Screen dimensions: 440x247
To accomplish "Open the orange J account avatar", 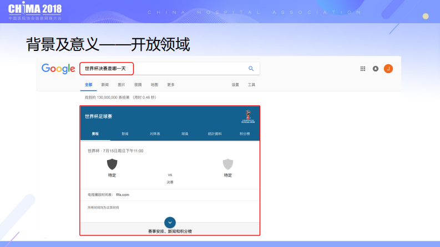I will coord(388,69).
